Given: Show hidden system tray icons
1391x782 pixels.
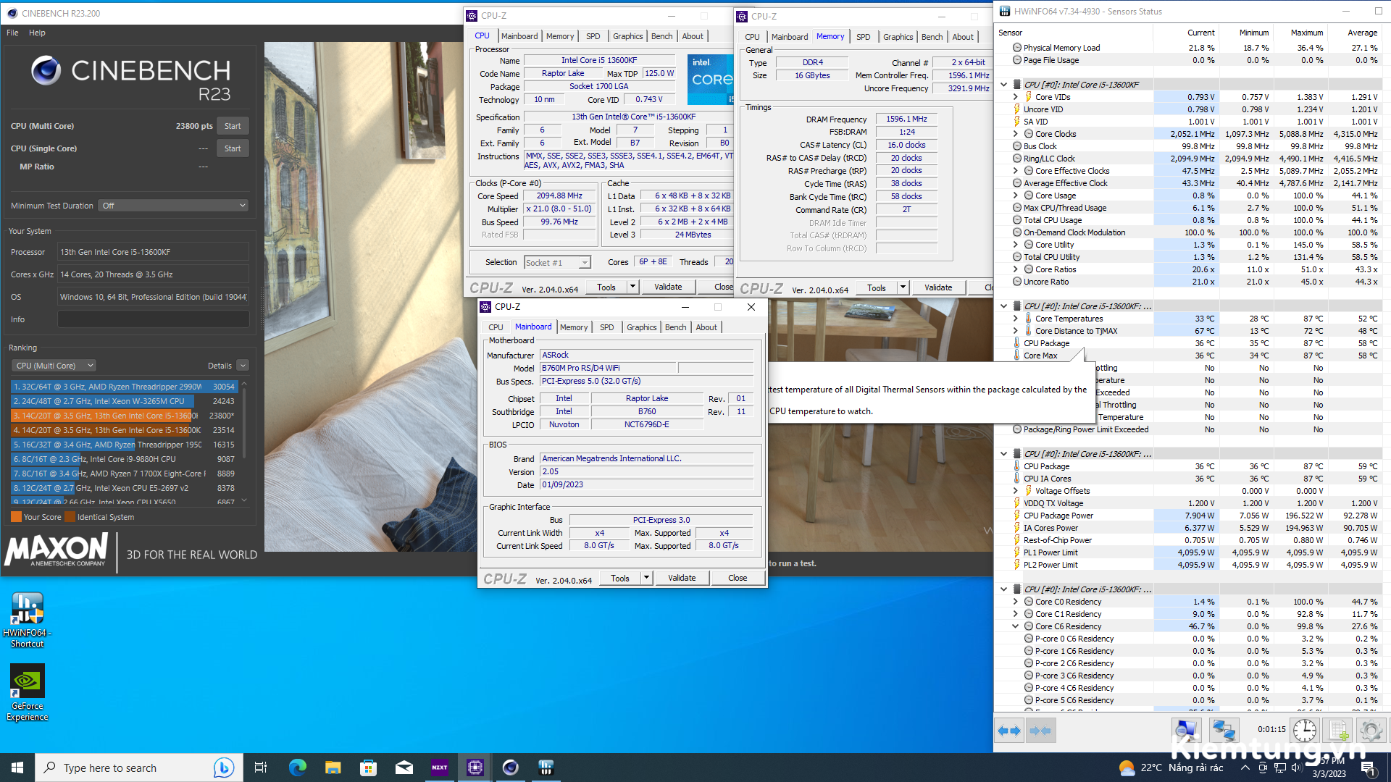Looking at the screenshot, I should pos(1245,768).
